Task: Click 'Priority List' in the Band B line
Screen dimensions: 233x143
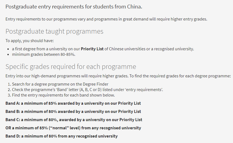Action: pyautogui.click(x=129, y=112)
